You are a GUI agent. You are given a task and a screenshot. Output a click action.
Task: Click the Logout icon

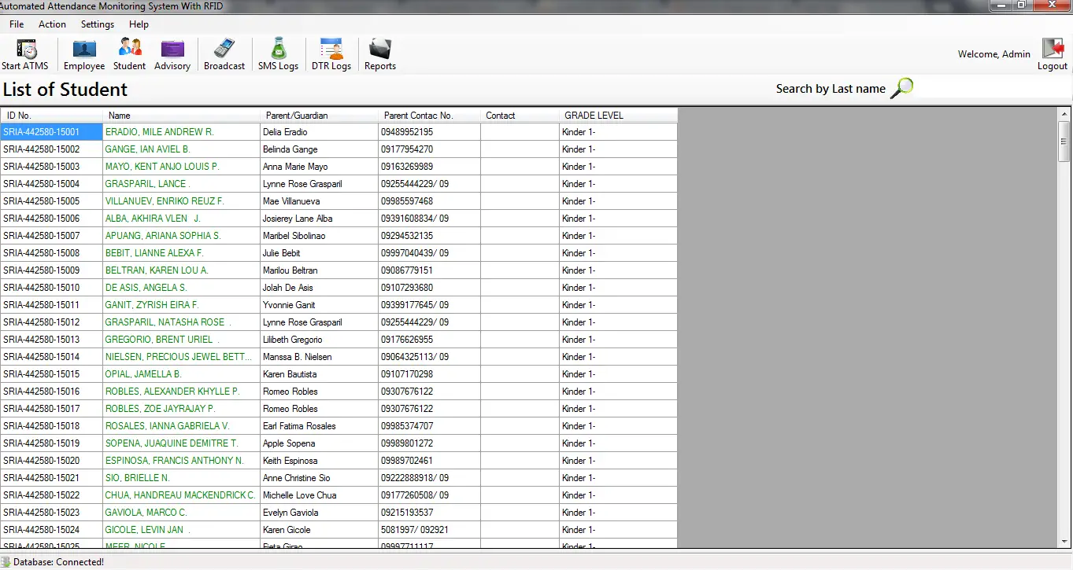coord(1052,49)
